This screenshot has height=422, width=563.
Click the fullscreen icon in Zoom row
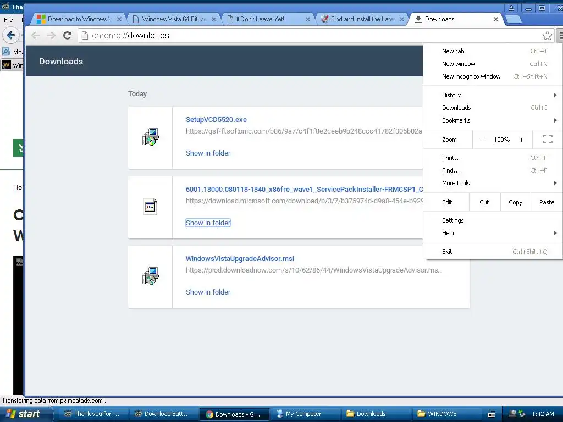(x=547, y=139)
